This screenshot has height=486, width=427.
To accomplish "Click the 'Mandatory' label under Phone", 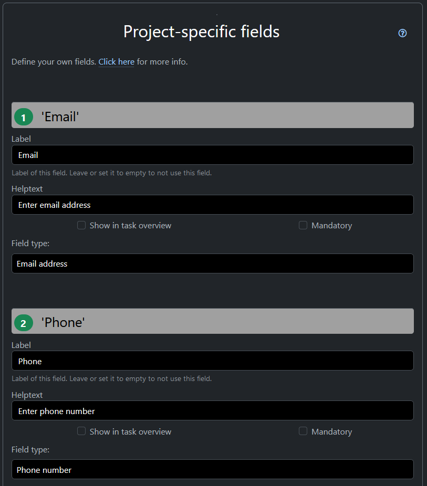I will tap(331, 432).
